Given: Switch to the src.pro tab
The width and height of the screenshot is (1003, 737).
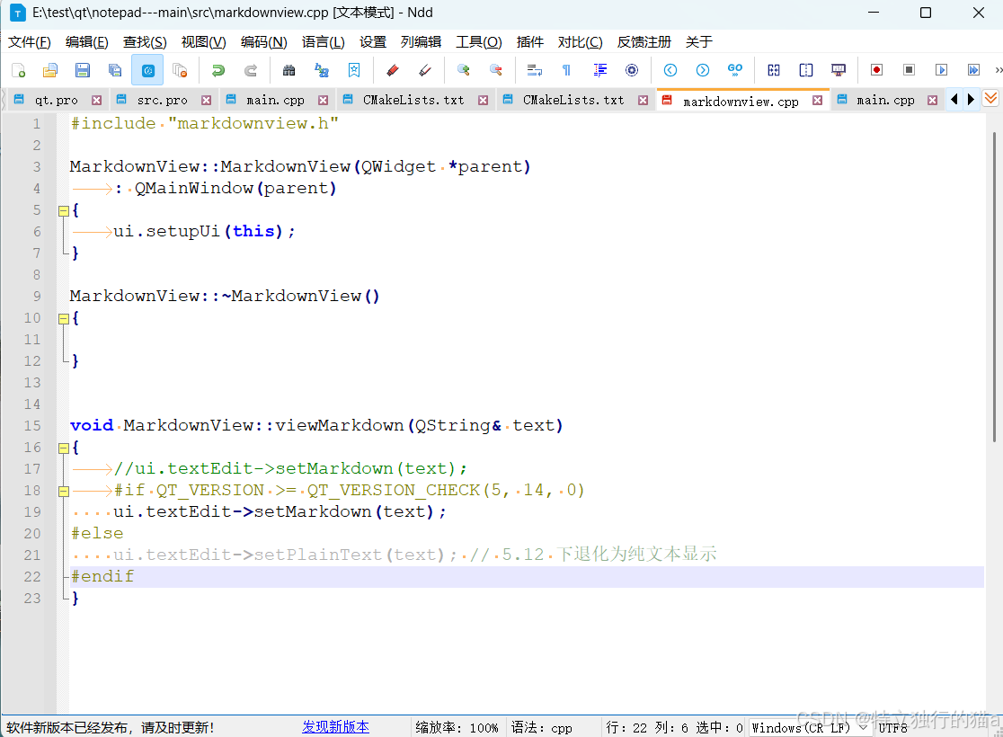Looking at the screenshot, I should 163,101.
